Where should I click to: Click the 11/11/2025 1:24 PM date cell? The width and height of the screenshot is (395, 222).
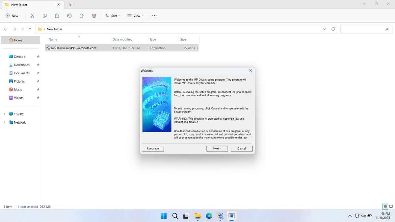coord(126,48)
